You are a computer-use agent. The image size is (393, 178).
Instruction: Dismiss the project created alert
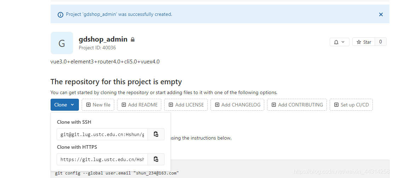[x=381, y=14]
